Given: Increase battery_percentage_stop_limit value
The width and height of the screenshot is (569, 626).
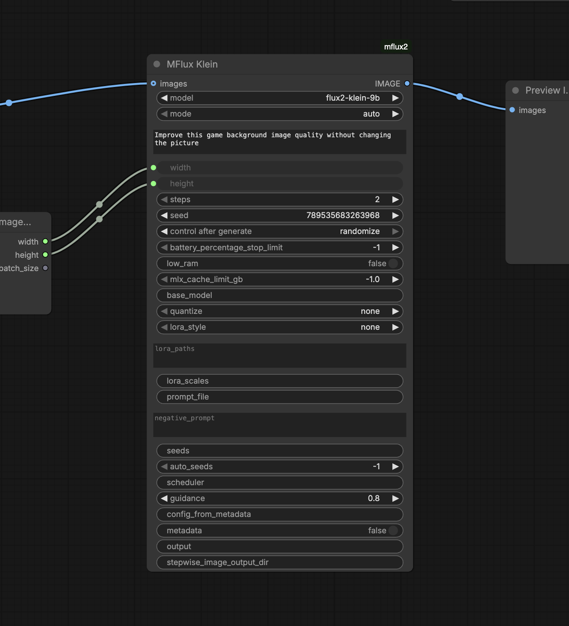Looking at the screenshot, I should tap(395, 248).
